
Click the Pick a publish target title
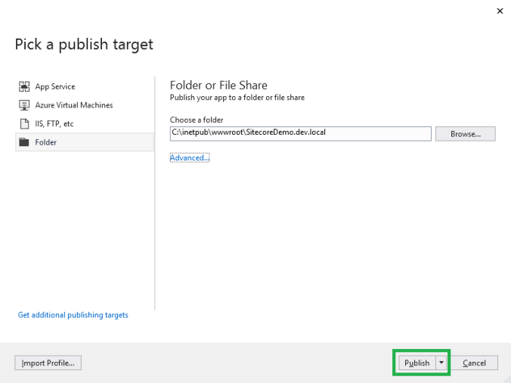[x=84, y=44]
